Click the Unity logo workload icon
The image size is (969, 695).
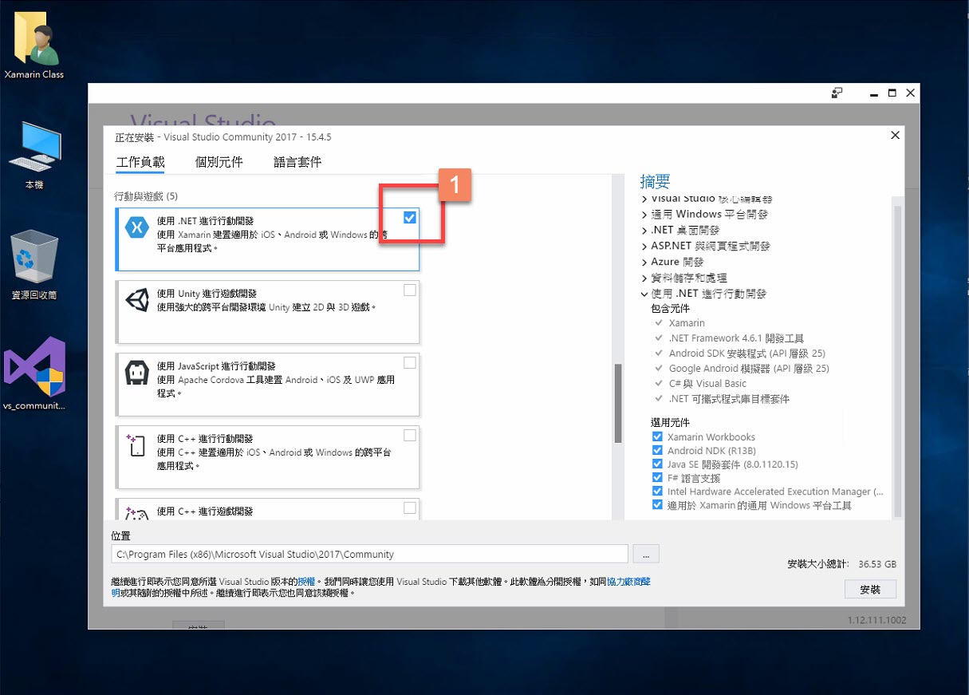[137, 300]
